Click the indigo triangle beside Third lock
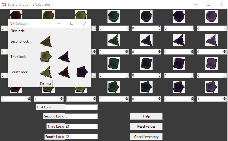Viewport: 228px width, 141px height. 64,57
